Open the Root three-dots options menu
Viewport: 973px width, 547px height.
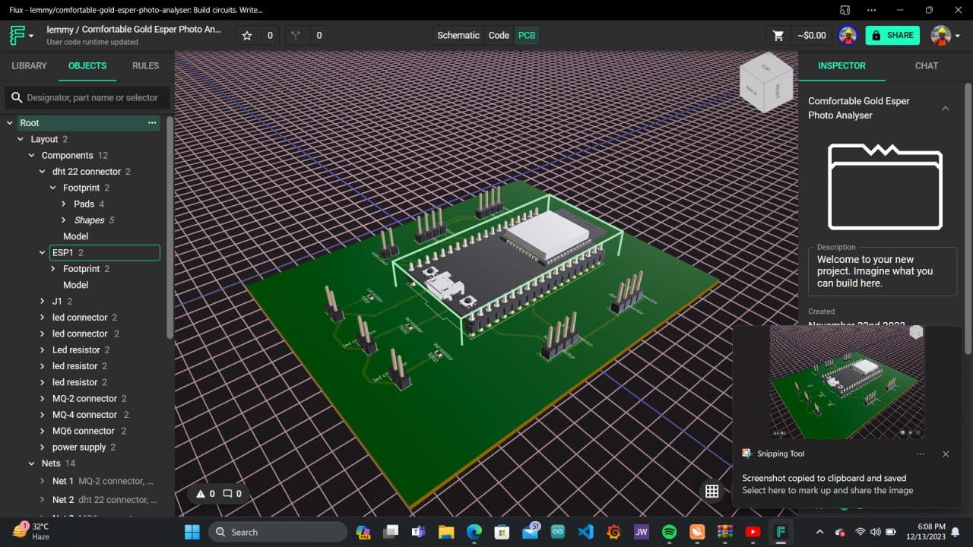(x=152, y=122)
